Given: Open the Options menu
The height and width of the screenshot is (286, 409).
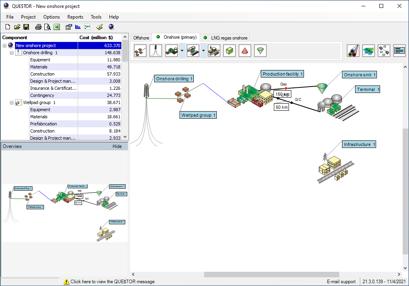Looking at the screenshot, I should tap(52, 17).
